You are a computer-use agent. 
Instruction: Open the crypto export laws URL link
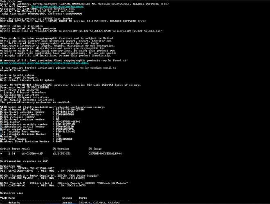pyautogui.click(x=45, y=63)
